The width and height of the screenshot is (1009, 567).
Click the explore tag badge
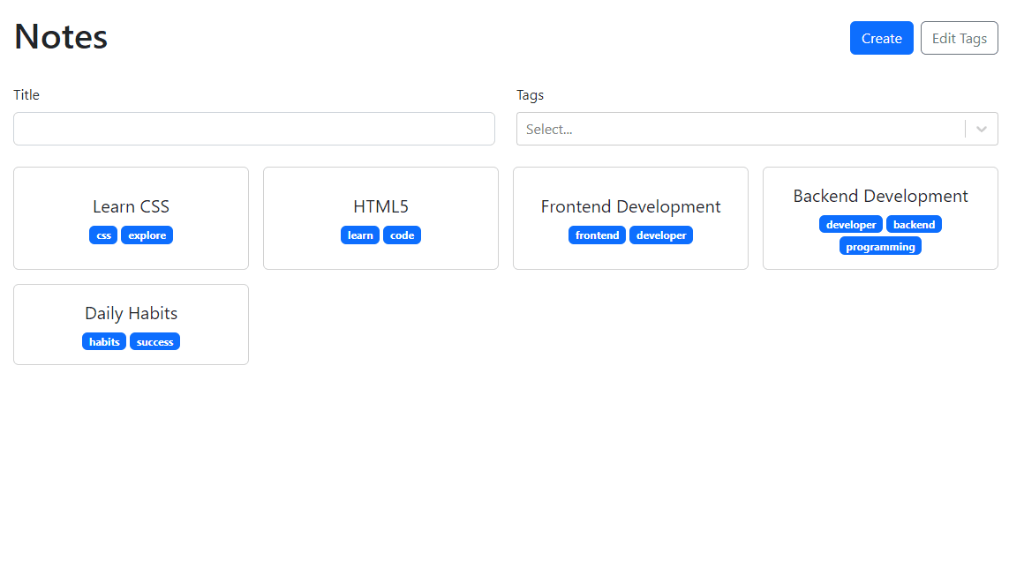point(147,235)
